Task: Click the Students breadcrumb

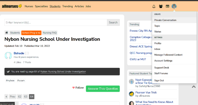Action: coord(15,33)
